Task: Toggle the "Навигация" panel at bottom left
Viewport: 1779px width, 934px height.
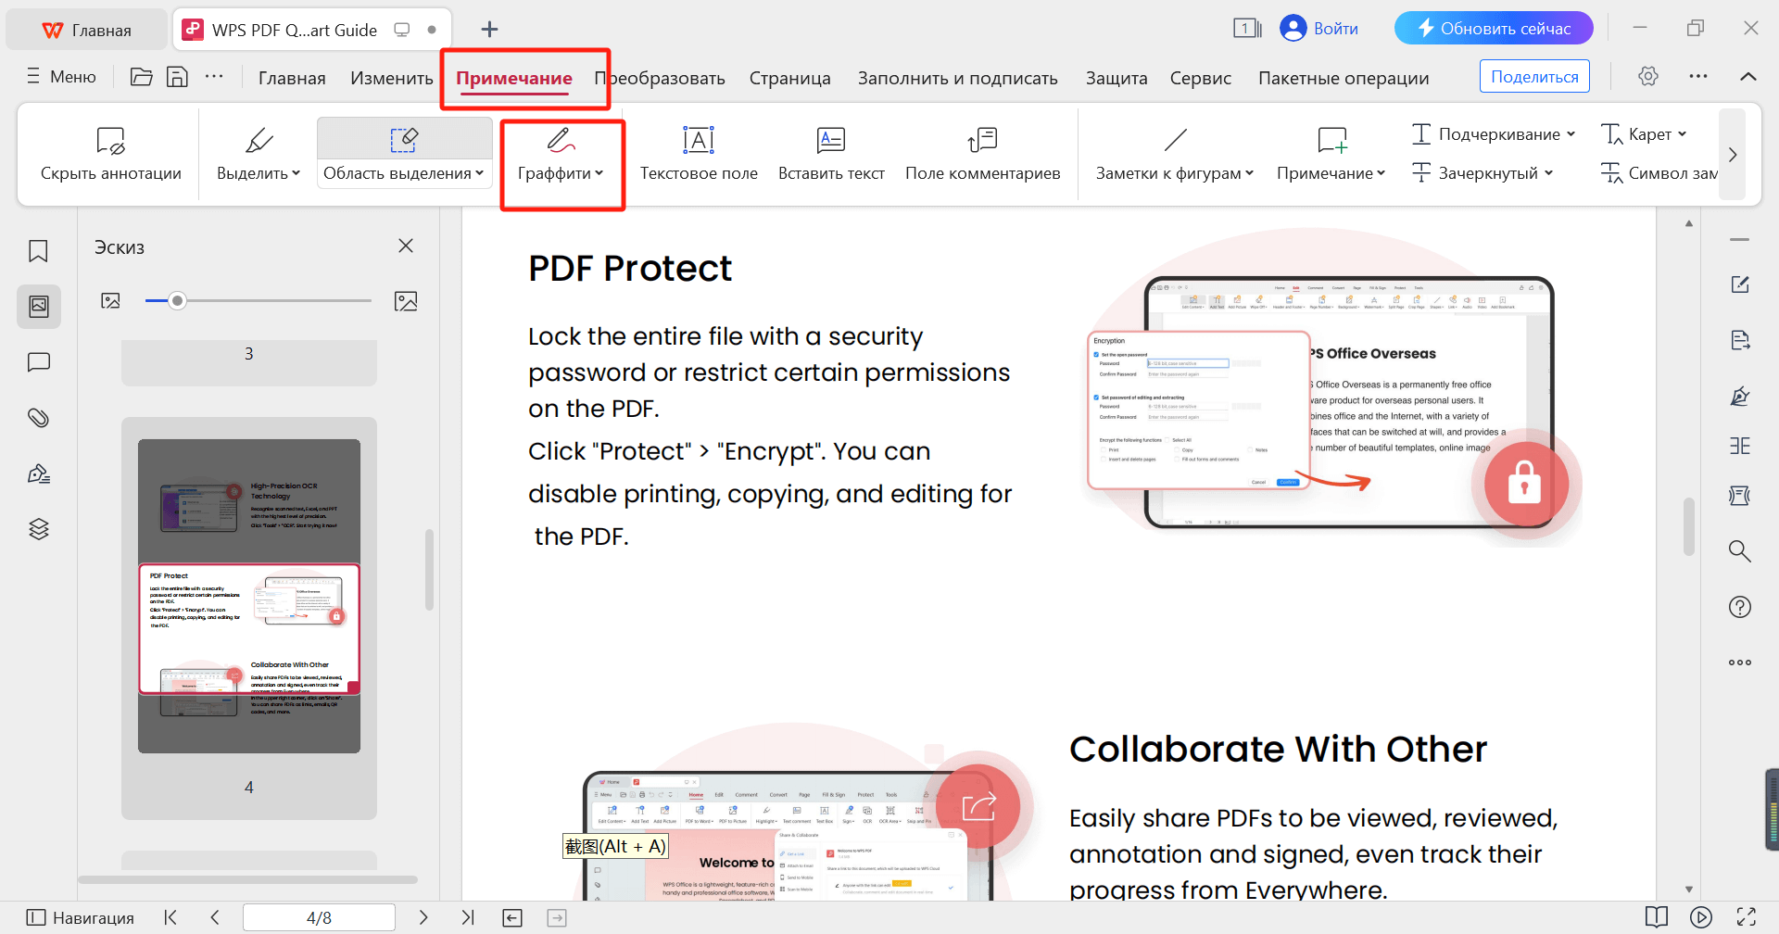Action: coord(80,917)
